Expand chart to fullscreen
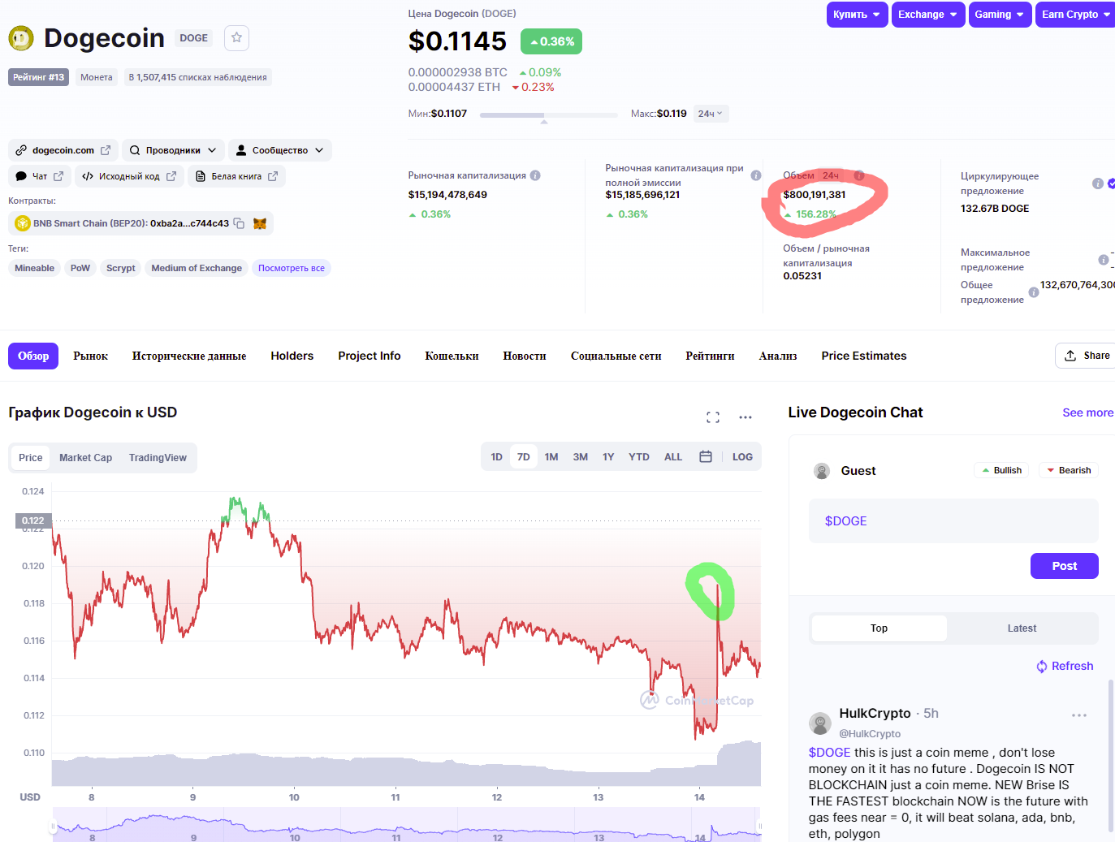This screenshot has width=1115, height=842. tap(713, 417)
